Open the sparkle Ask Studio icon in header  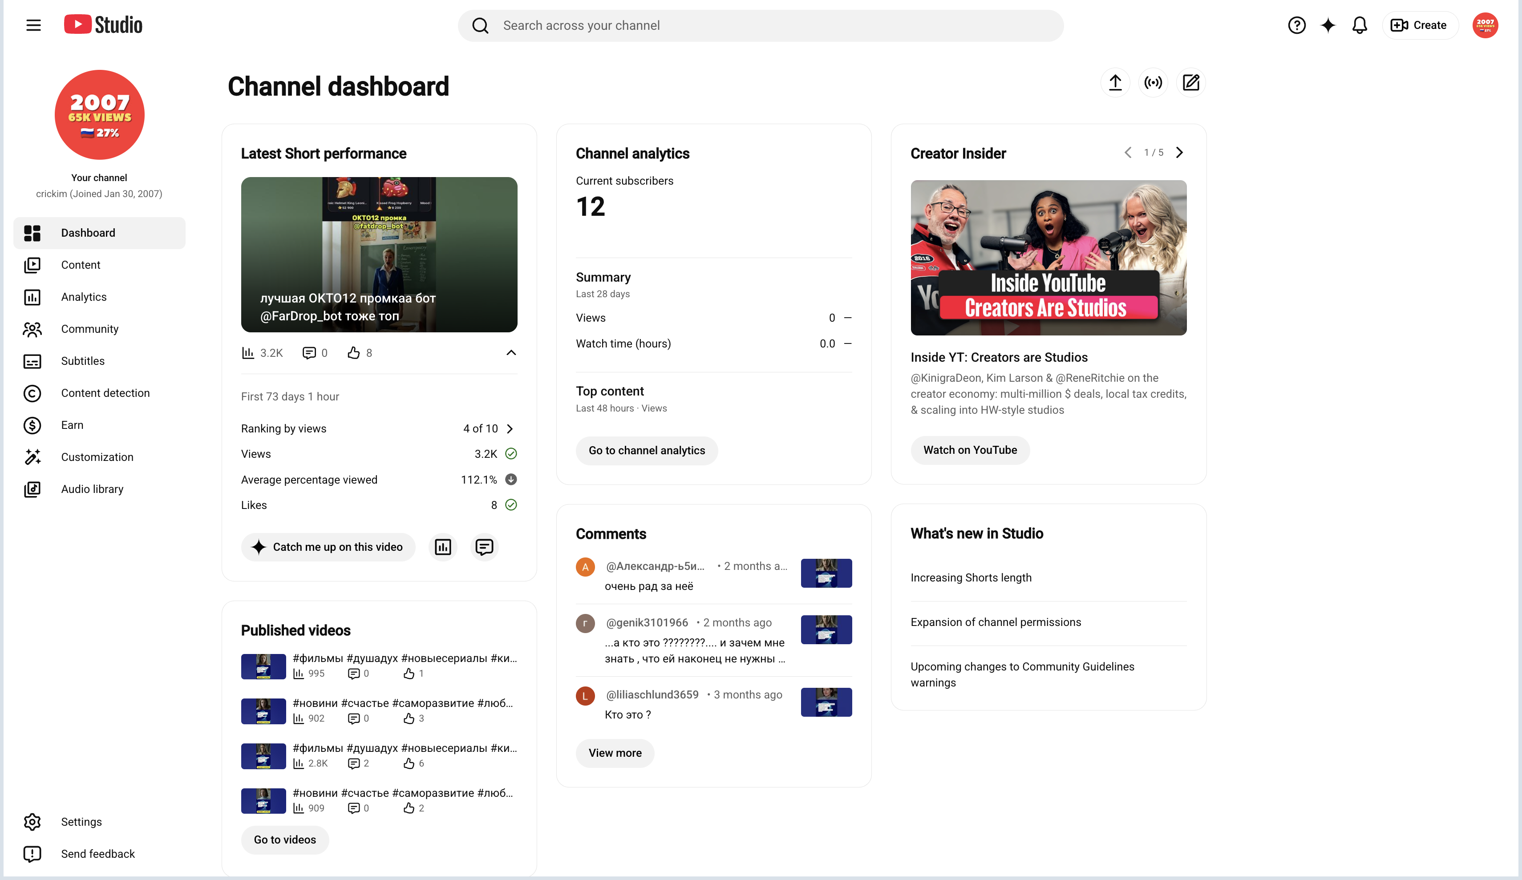pyautogui.click(x=1328, y=25)
